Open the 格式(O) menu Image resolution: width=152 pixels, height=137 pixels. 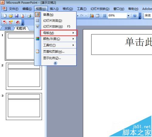point(68,9)
